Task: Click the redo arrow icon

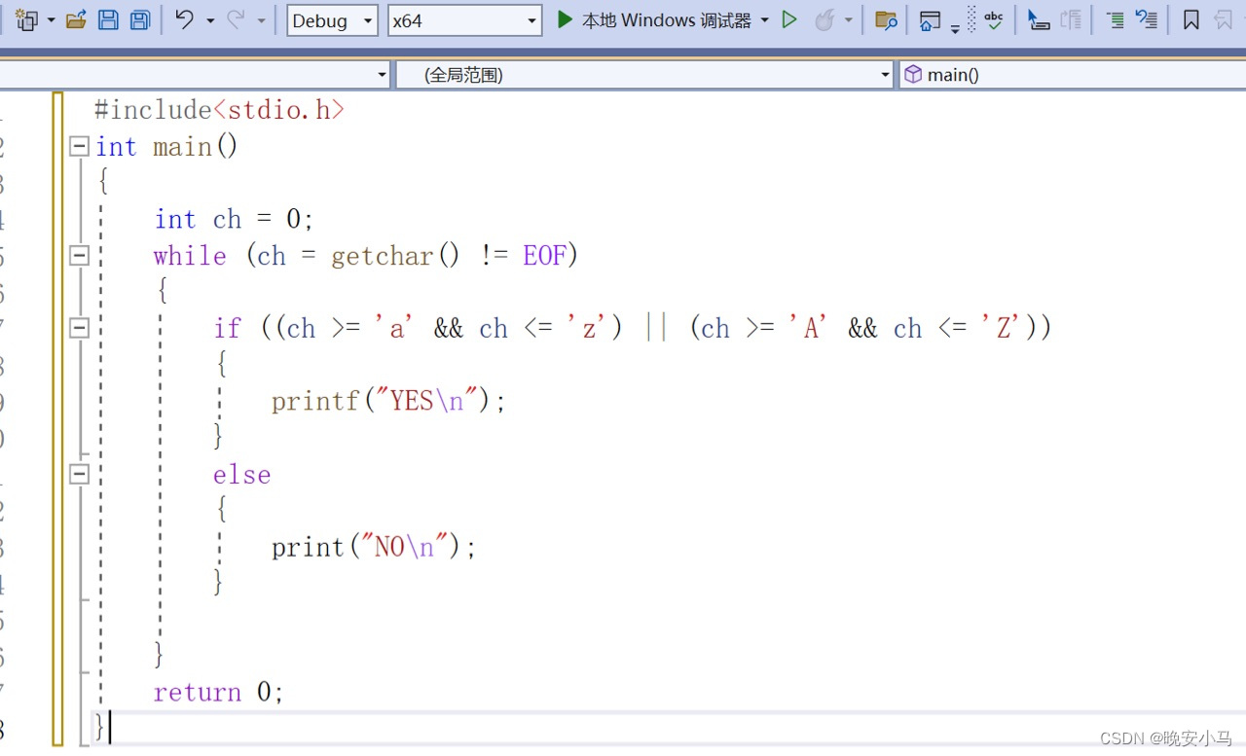Action: (236, 19)
